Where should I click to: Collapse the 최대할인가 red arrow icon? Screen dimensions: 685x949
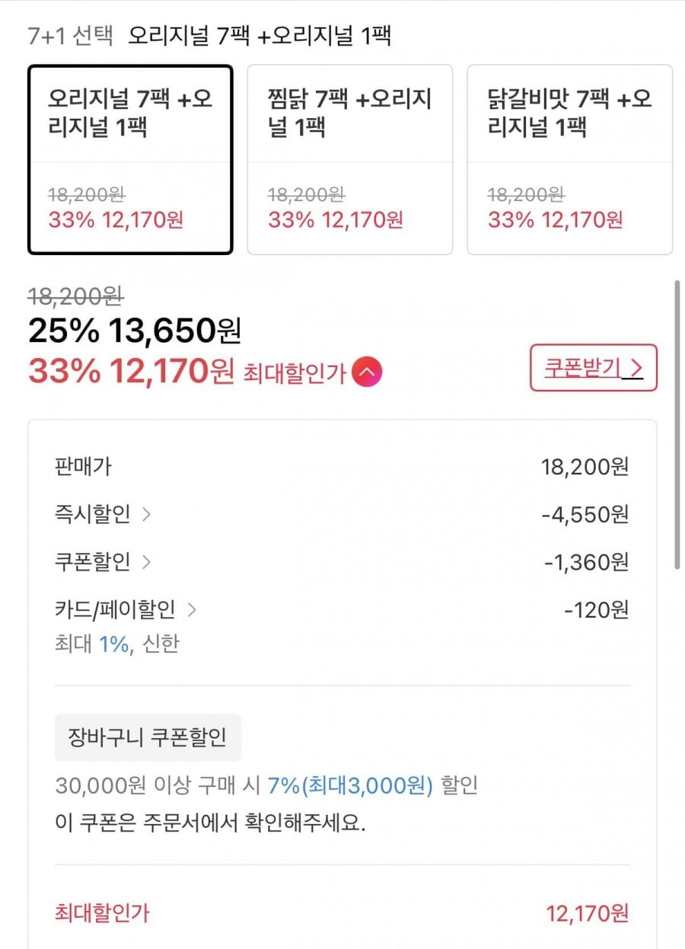tap(368, 372)
